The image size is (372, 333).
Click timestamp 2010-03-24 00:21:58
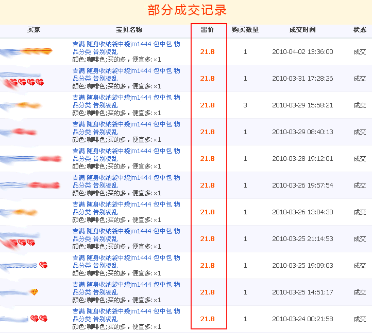[x=302, y=319]
